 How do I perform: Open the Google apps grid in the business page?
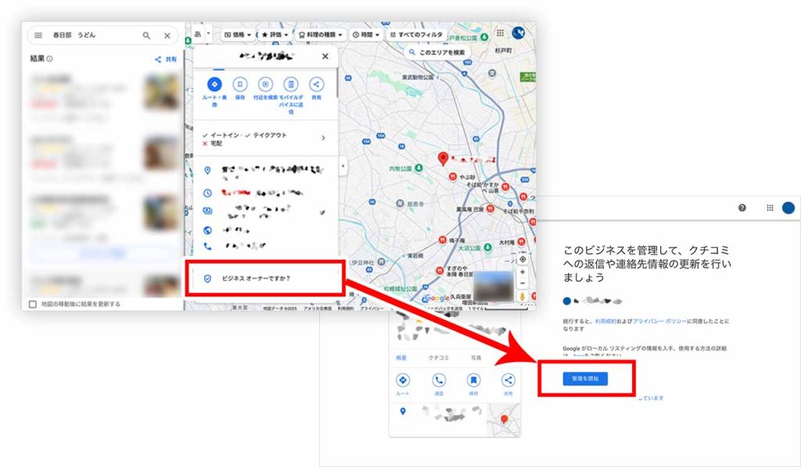(770, 207)
